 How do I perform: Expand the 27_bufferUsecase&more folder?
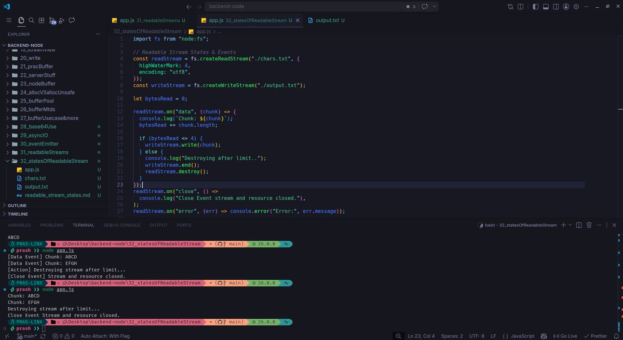pos(53,118)
